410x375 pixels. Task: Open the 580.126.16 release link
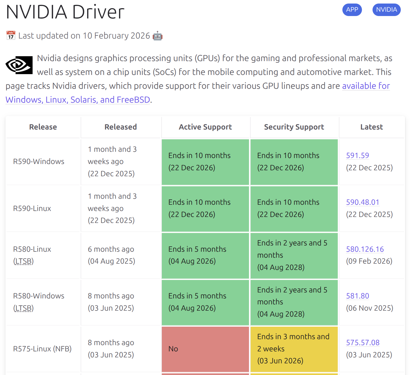coord(365,249)
